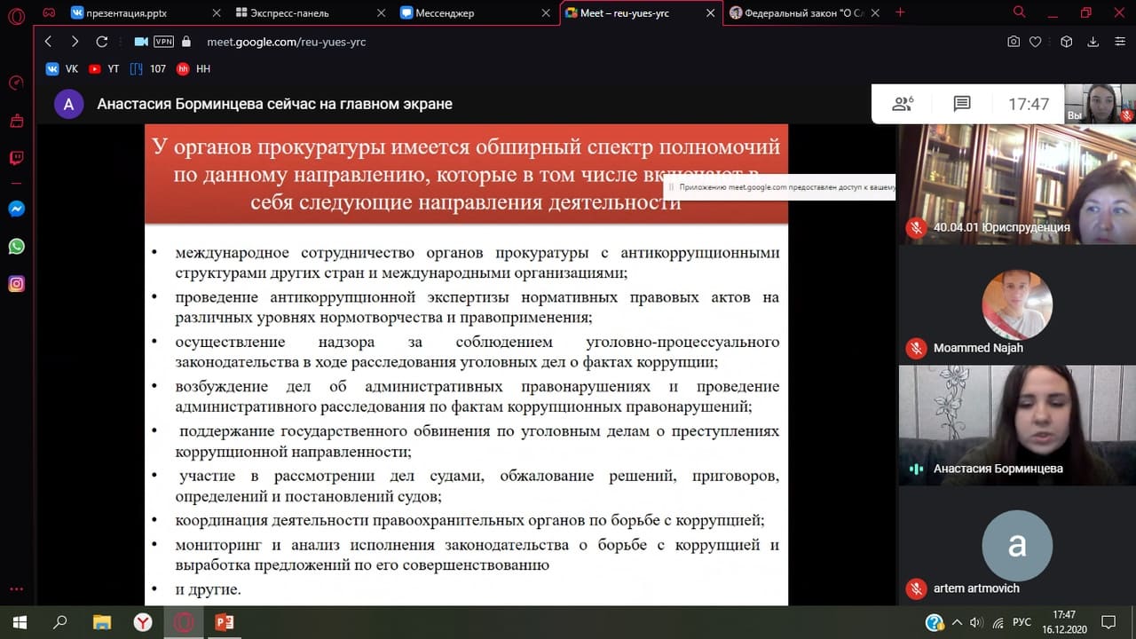Open the YT bookmark link

[x=104, y=68]
